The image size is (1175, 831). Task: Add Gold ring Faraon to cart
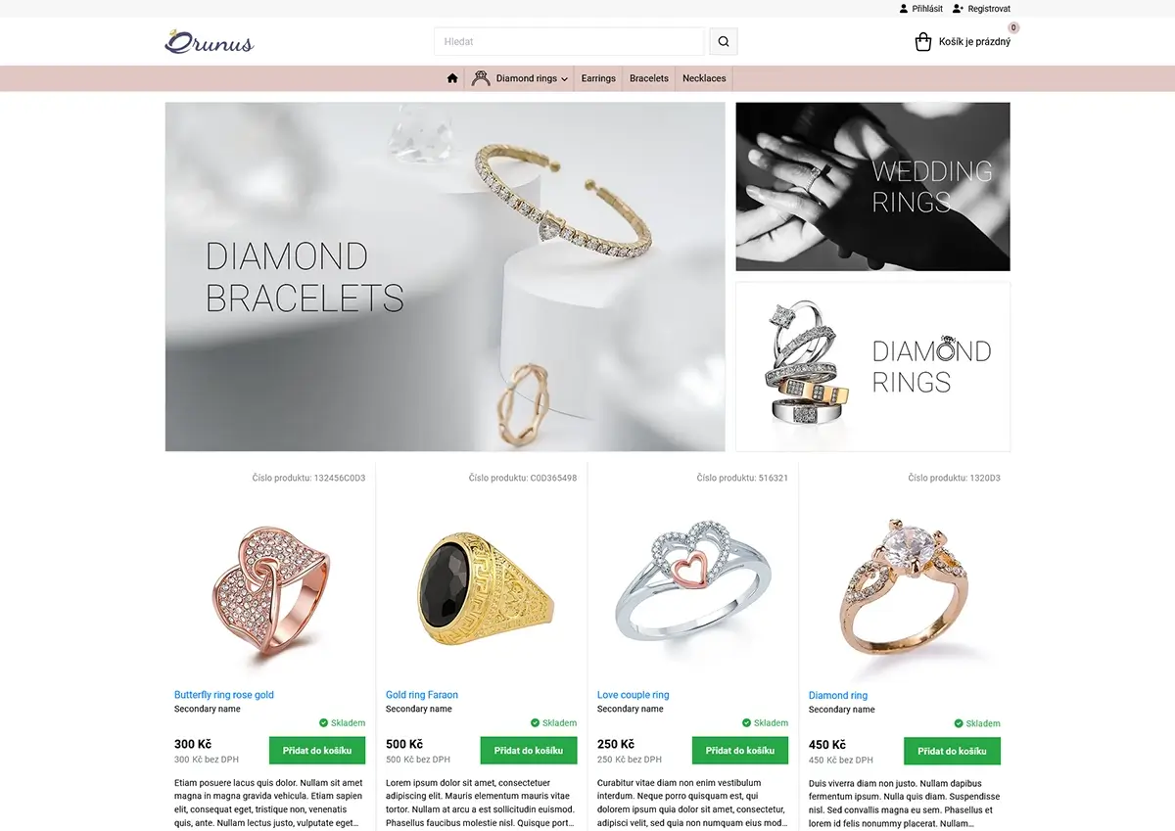529,751
